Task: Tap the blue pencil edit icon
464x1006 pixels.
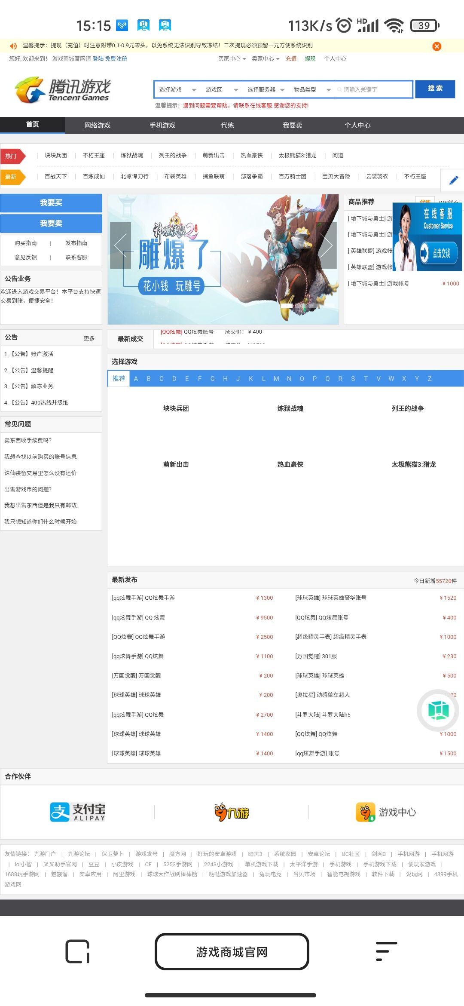Action: 453,180
